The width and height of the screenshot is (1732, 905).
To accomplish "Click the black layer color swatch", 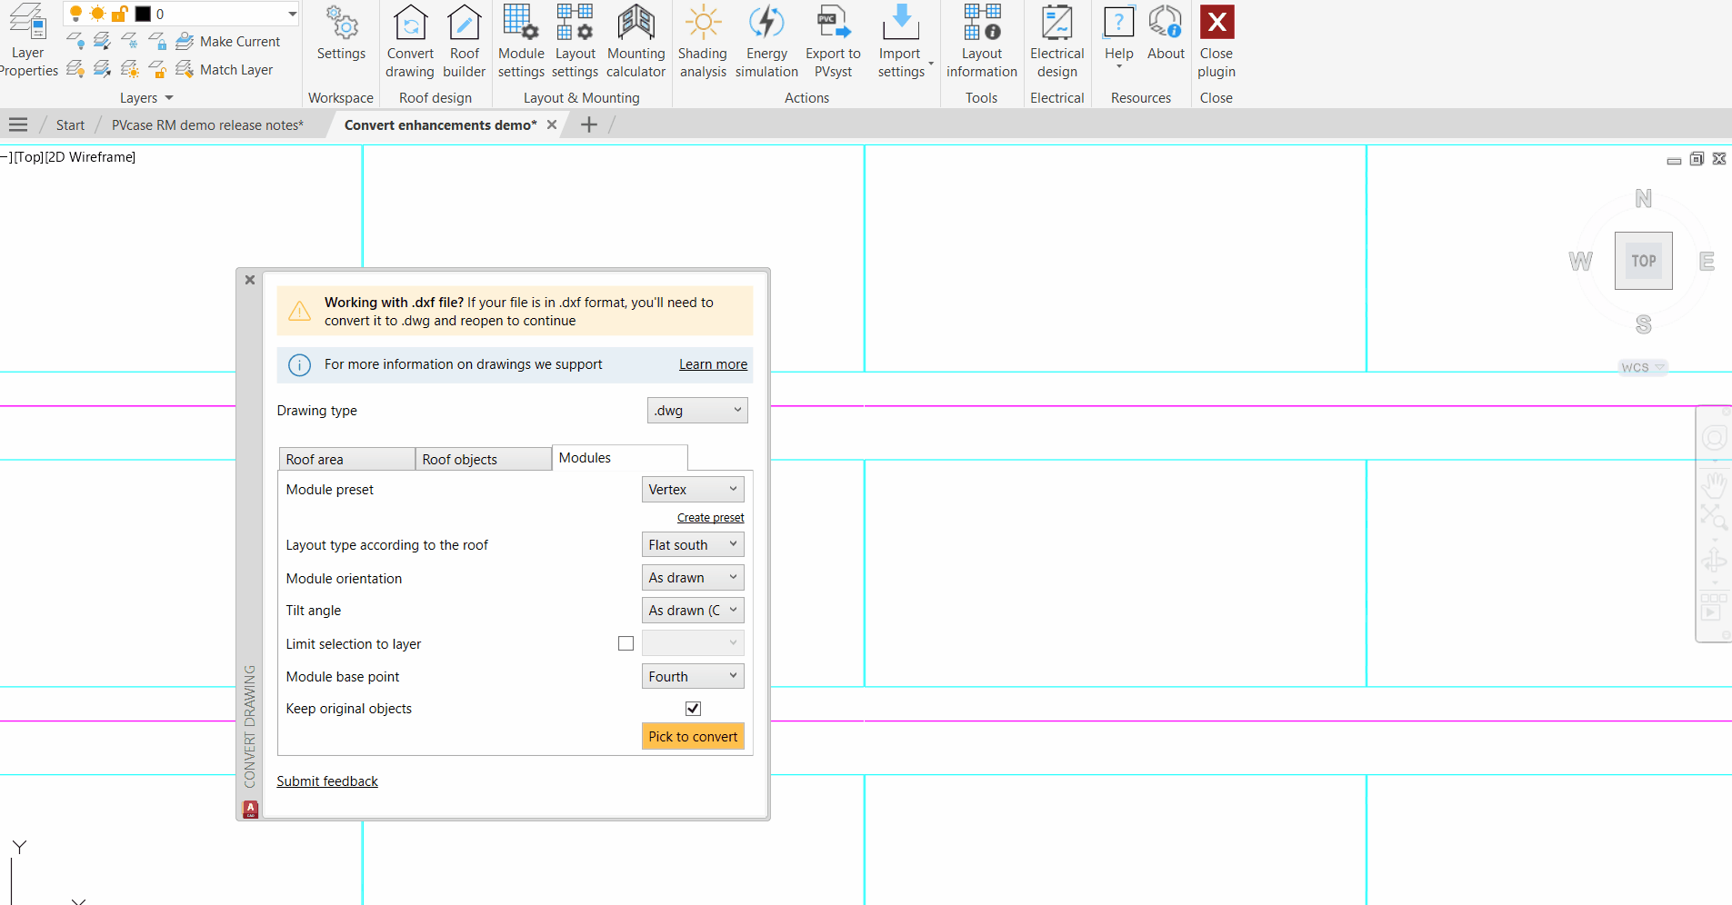I will pyautogui.click(x=143, y=14).
